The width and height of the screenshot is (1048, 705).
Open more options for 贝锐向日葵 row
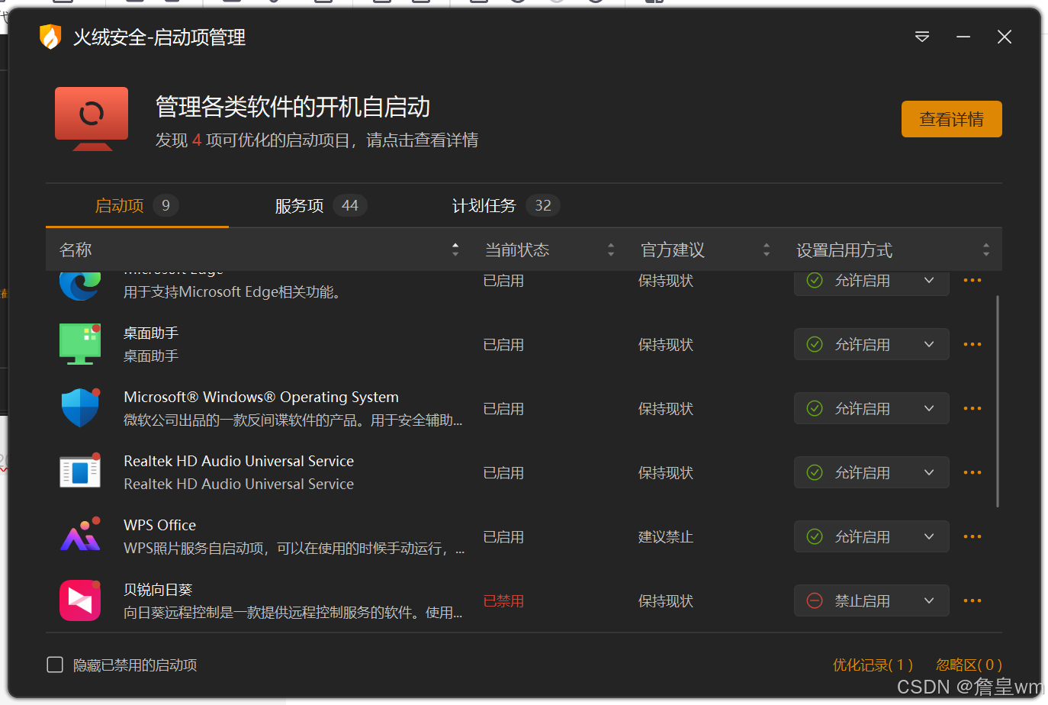[972, 601]
